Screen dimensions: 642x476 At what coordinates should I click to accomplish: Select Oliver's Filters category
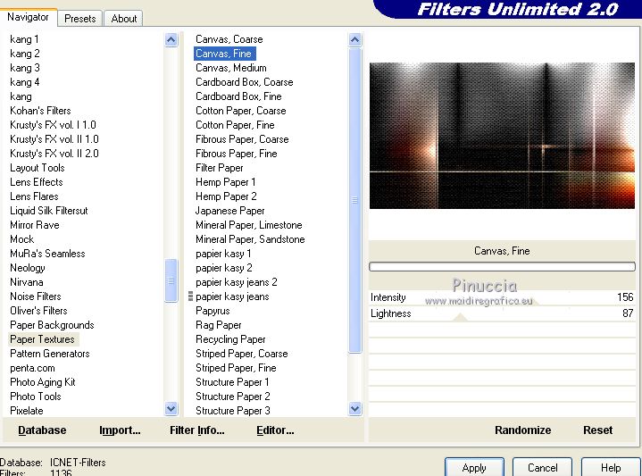(x=38, y=311)
